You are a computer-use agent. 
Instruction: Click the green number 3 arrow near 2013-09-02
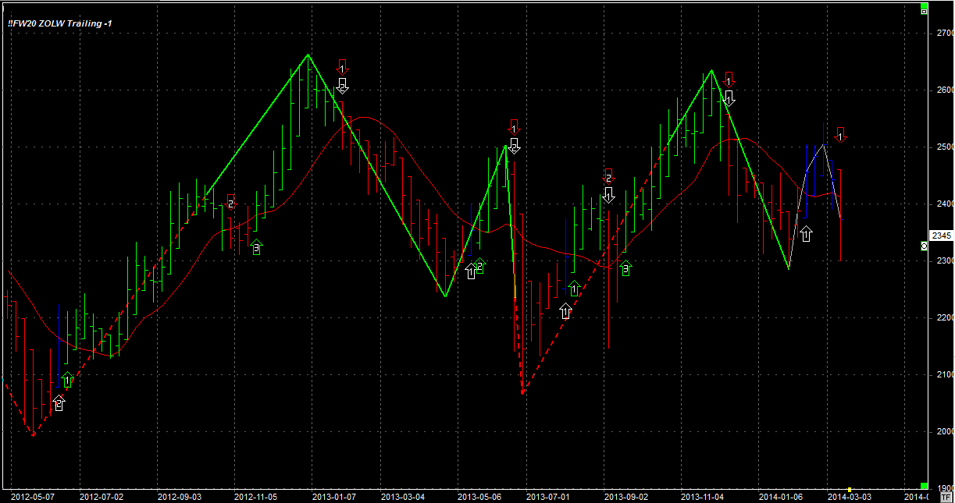click(625, 267)
